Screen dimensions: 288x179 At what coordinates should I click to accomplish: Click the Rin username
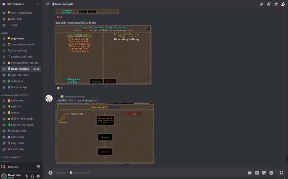[58, 97]
